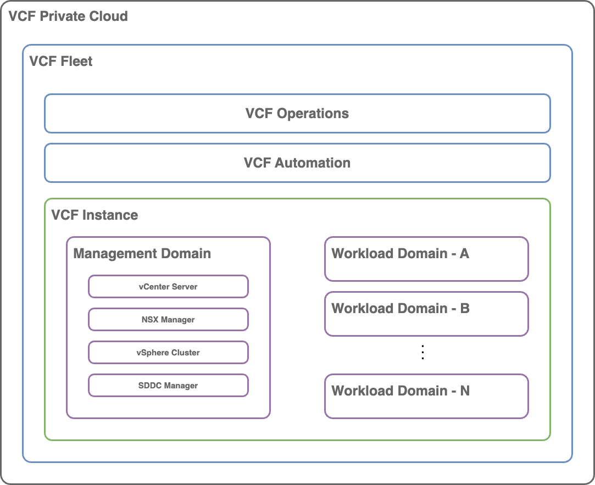Viewport: 595px width, 485px height.
Task: Select the NSX Manager component box
Action: point(168,320)
